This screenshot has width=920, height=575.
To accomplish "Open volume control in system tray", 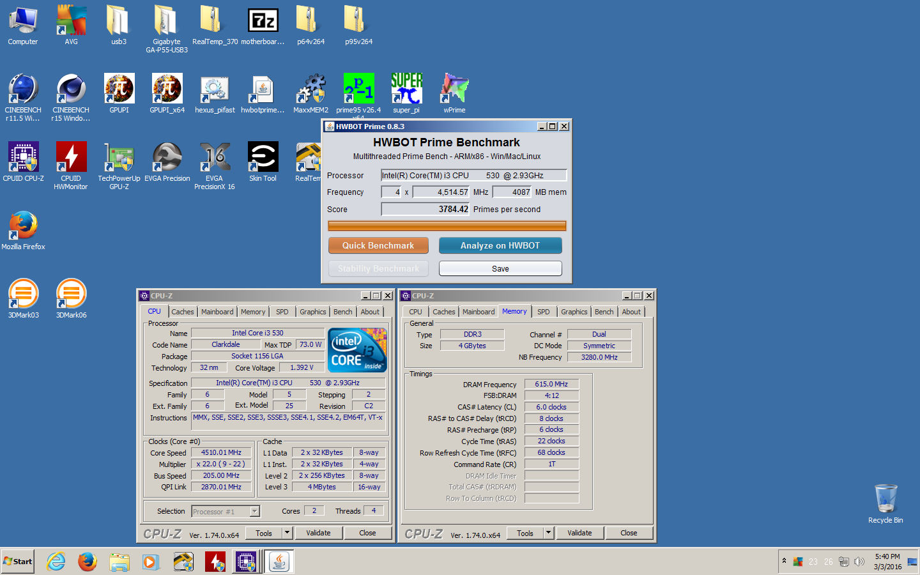I will [859, 562].
